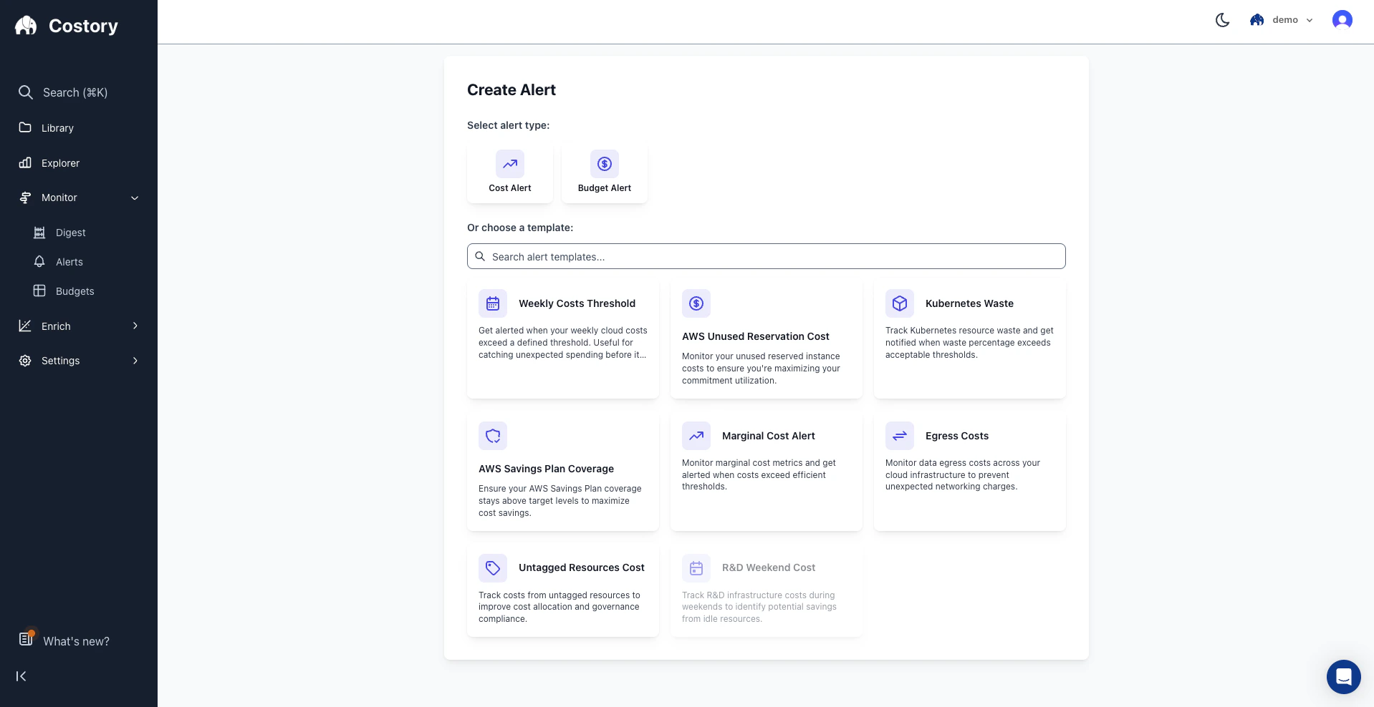1374x707 pixels.
Task: Click the Budget Alert dollar circle icon
Action: click(604, 164)
